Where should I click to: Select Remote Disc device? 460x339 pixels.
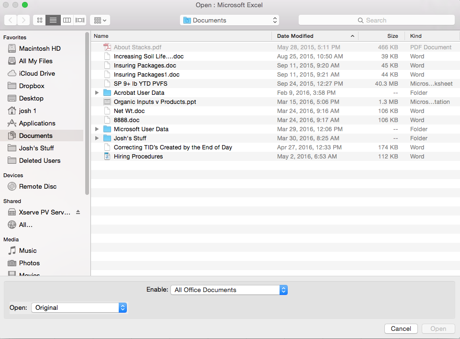(x=42, y=186)
